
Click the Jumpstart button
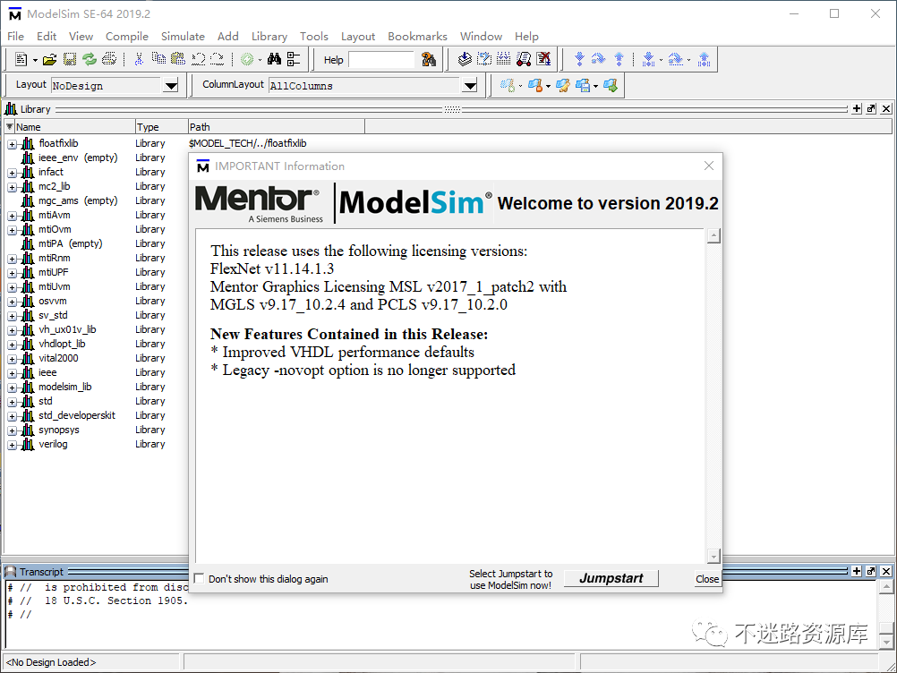[611, 578]
